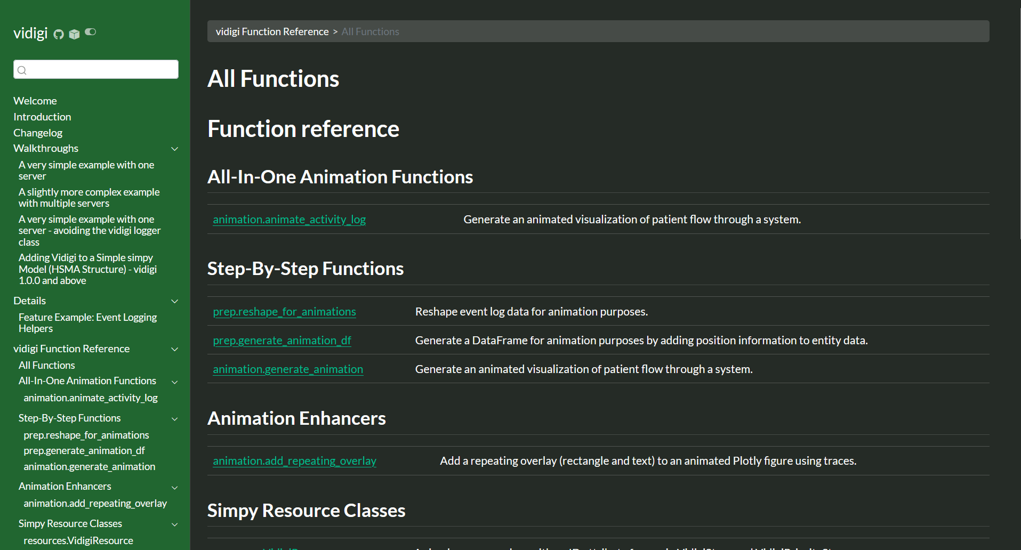Collapse the Details section chevron
Screen dimensions: 1021x550
174,301
